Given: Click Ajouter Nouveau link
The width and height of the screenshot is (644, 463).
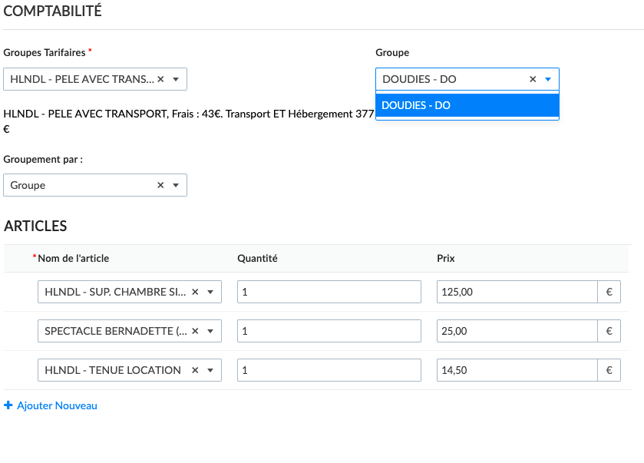Looking at the screenshot, I should (57, 405).
